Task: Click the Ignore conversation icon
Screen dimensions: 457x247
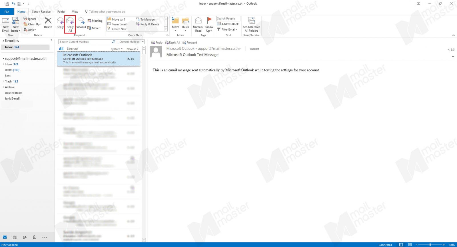Action: 25,19
